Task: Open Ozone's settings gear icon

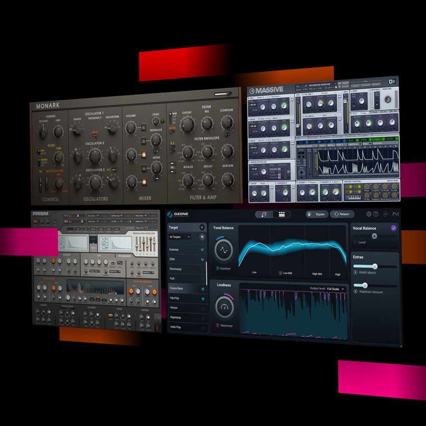Action: click(369, 213)
